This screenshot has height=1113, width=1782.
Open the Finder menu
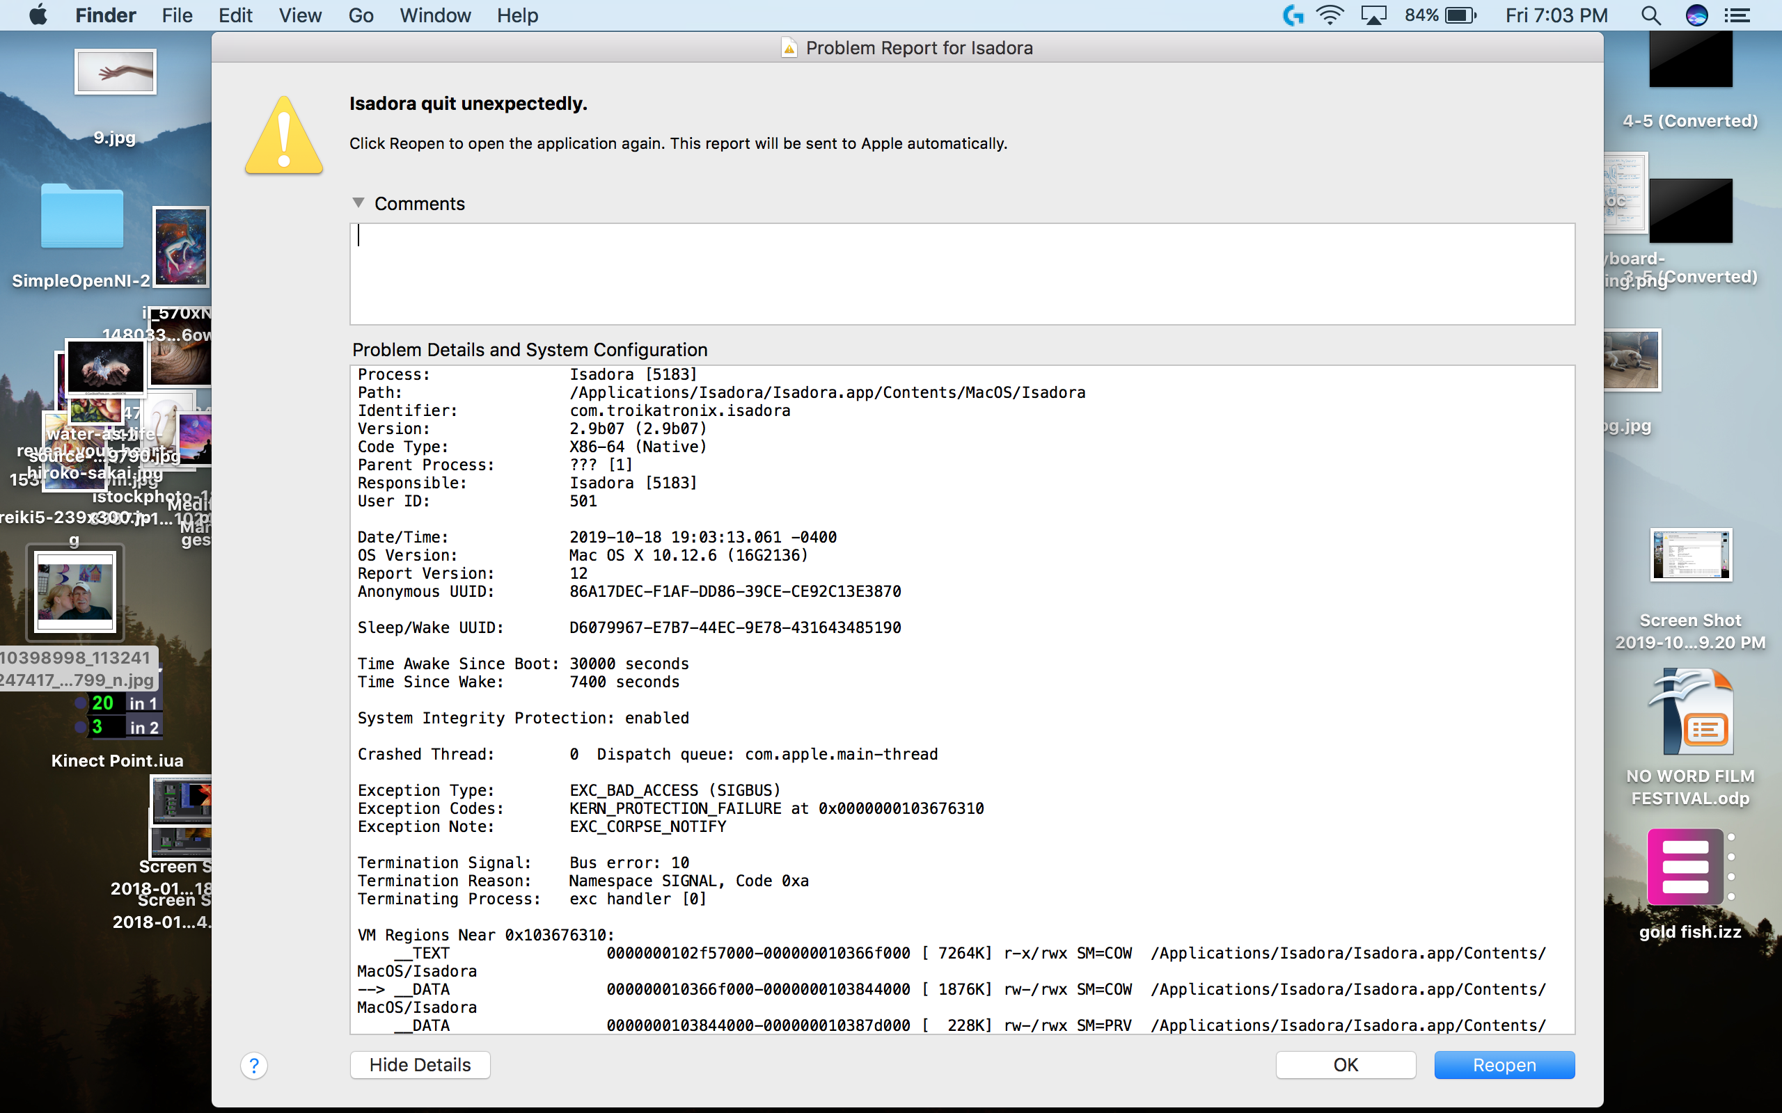[105, 15]
